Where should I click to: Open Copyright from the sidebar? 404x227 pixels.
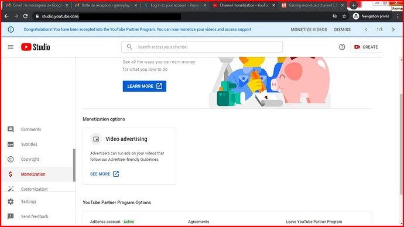tap(30, 159)
